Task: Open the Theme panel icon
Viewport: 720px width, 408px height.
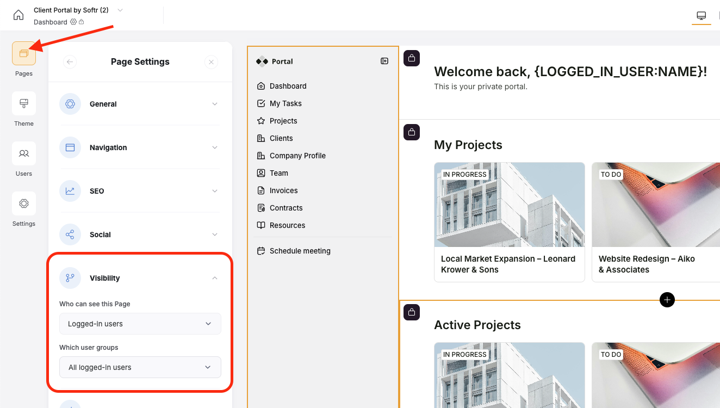Action: pyautogui.click(x=24, y=103)
